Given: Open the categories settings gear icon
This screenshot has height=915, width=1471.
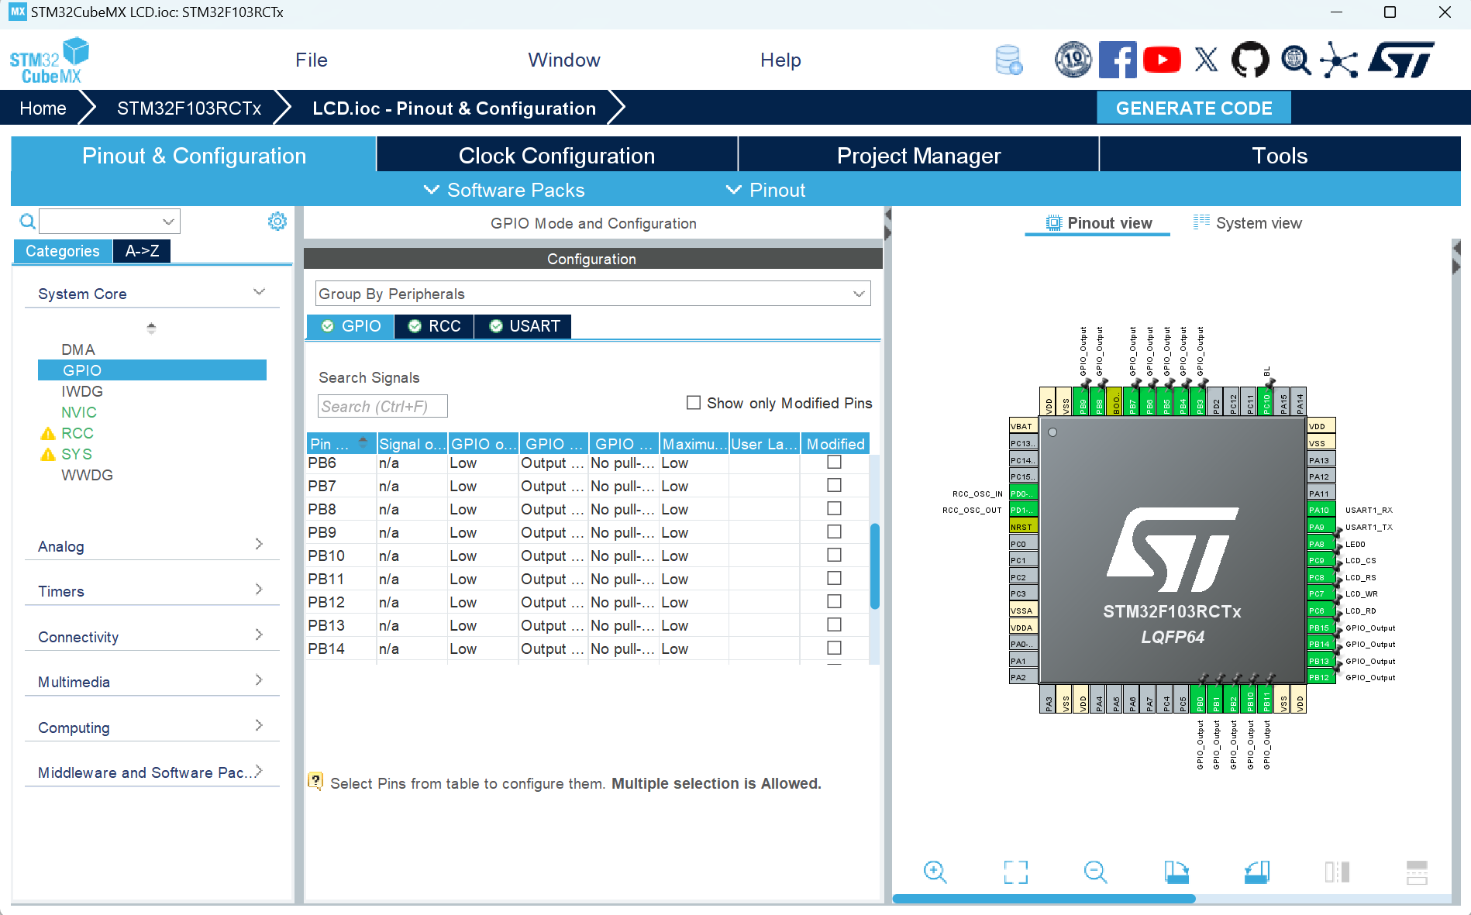Looking at the screenshot, I should point(277,222).
